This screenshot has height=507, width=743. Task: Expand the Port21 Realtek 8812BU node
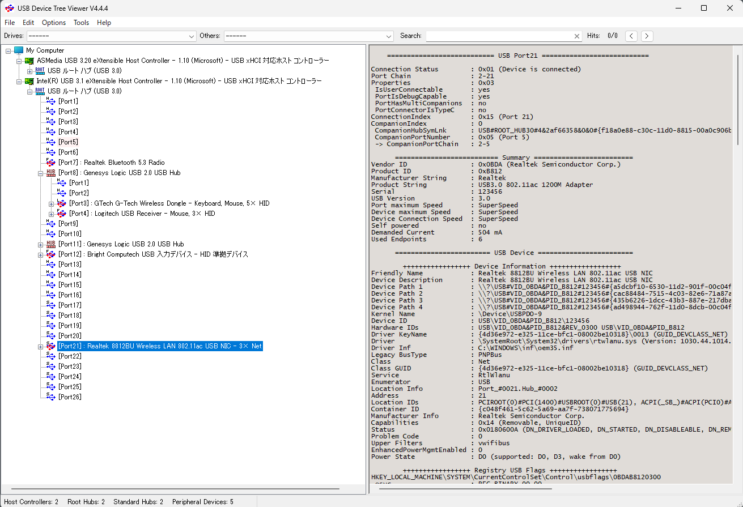[41, 346]
